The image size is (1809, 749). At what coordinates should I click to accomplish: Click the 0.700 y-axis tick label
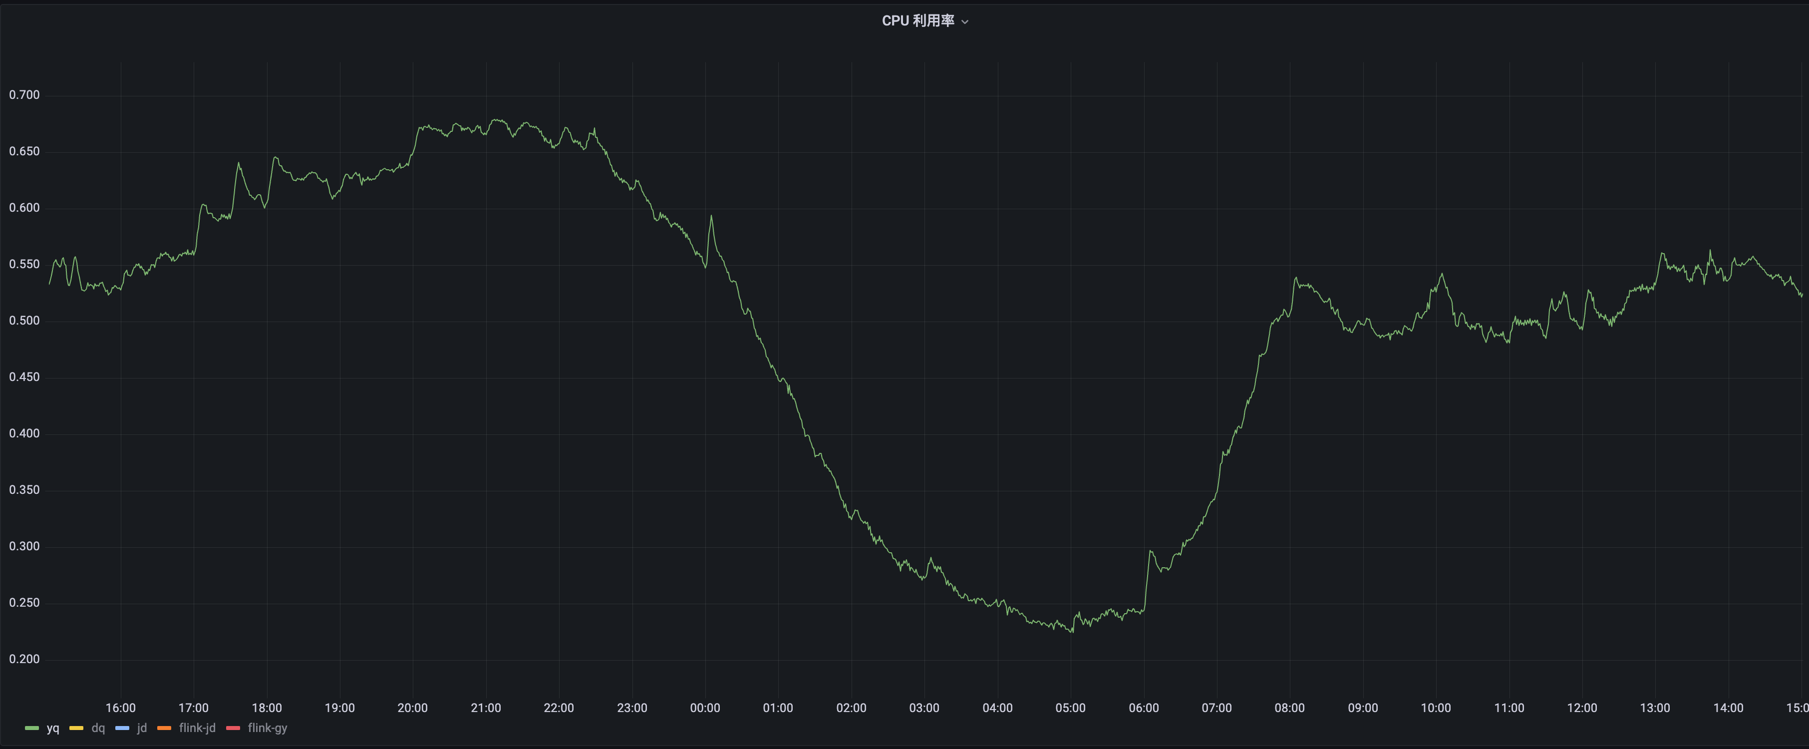(x=24, y=95)
